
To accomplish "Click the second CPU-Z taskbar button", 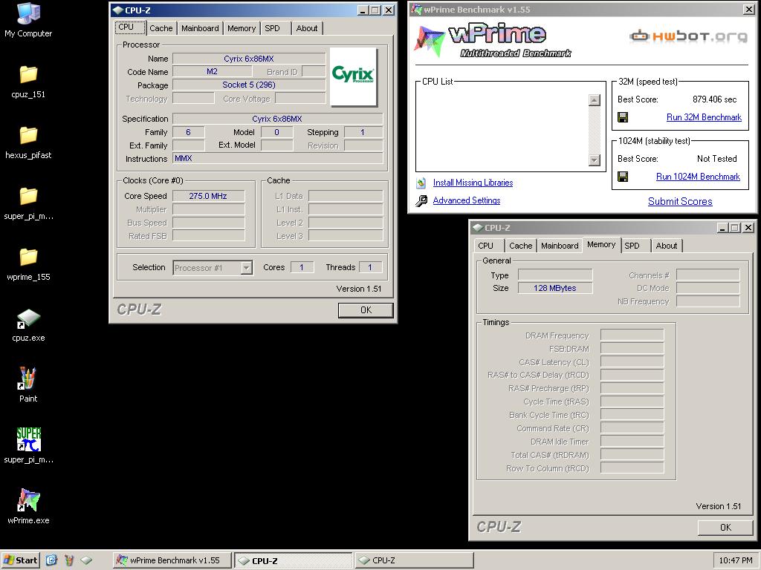I will click(414, 560).
